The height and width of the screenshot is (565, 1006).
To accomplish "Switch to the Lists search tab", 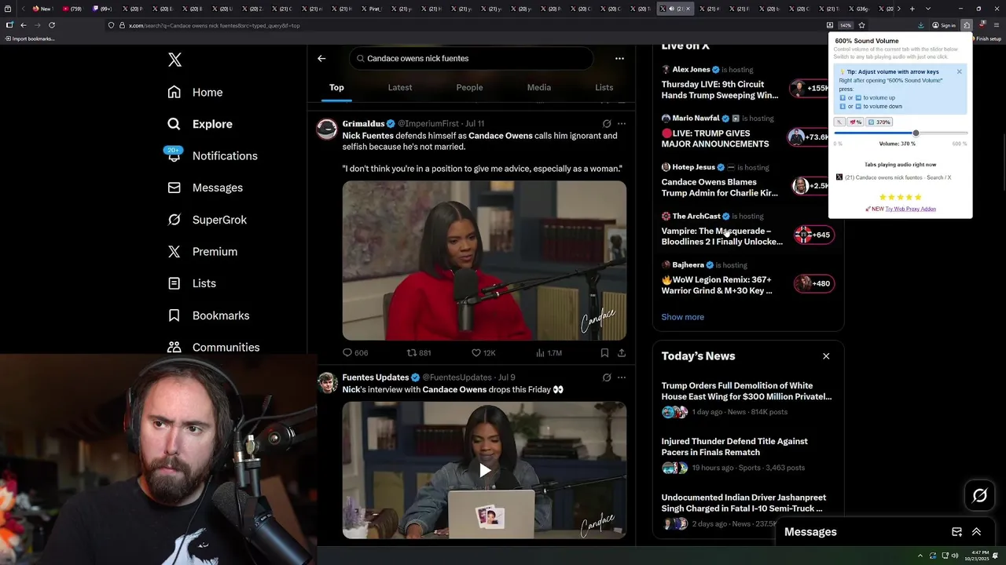I will 604,87.
